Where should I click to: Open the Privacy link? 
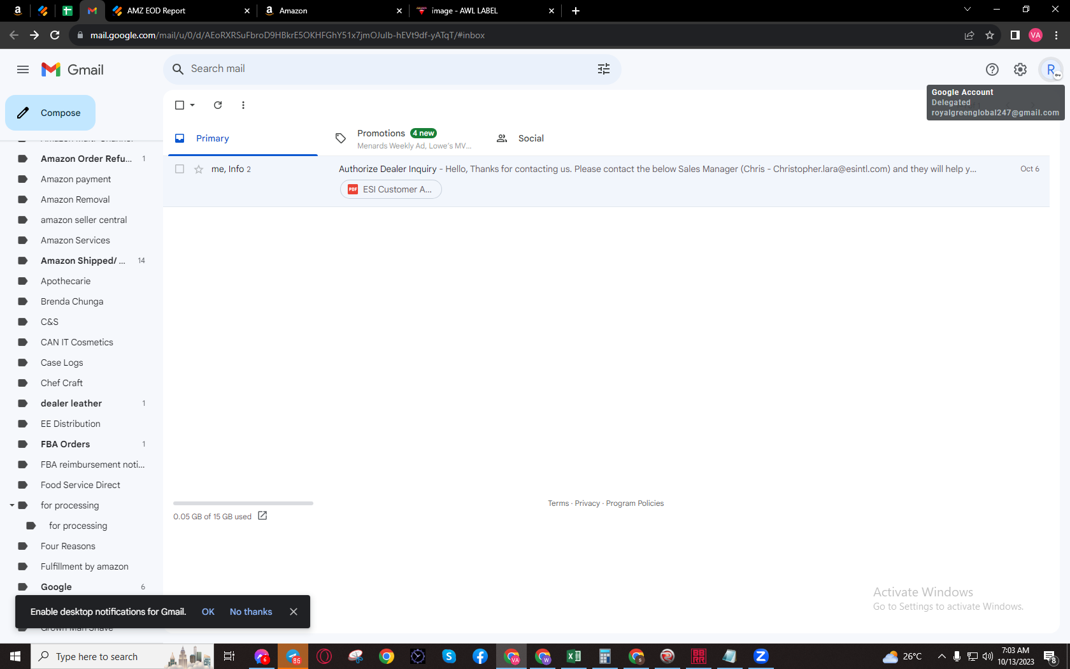[x=587, y=503]
